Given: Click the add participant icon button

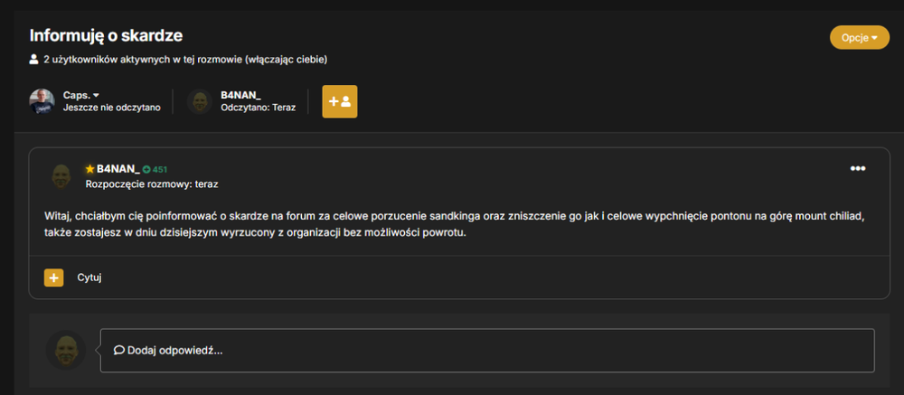Looking at the screenshot, I should click(x=340, y=101).
